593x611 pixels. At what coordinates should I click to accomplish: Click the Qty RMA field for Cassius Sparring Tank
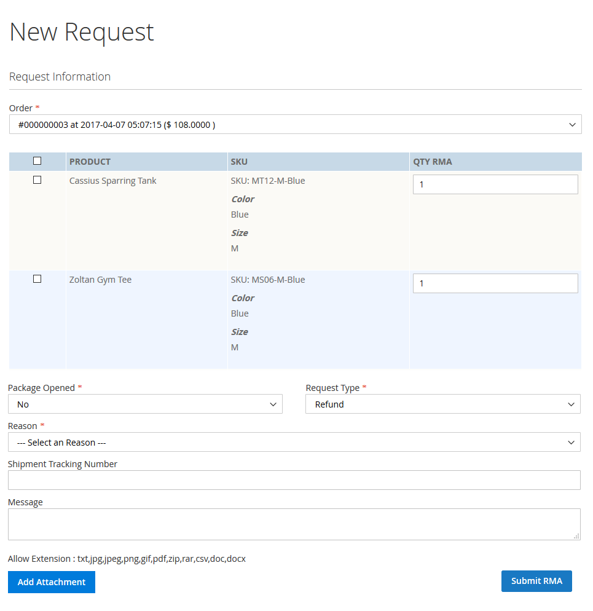[495, 184]
